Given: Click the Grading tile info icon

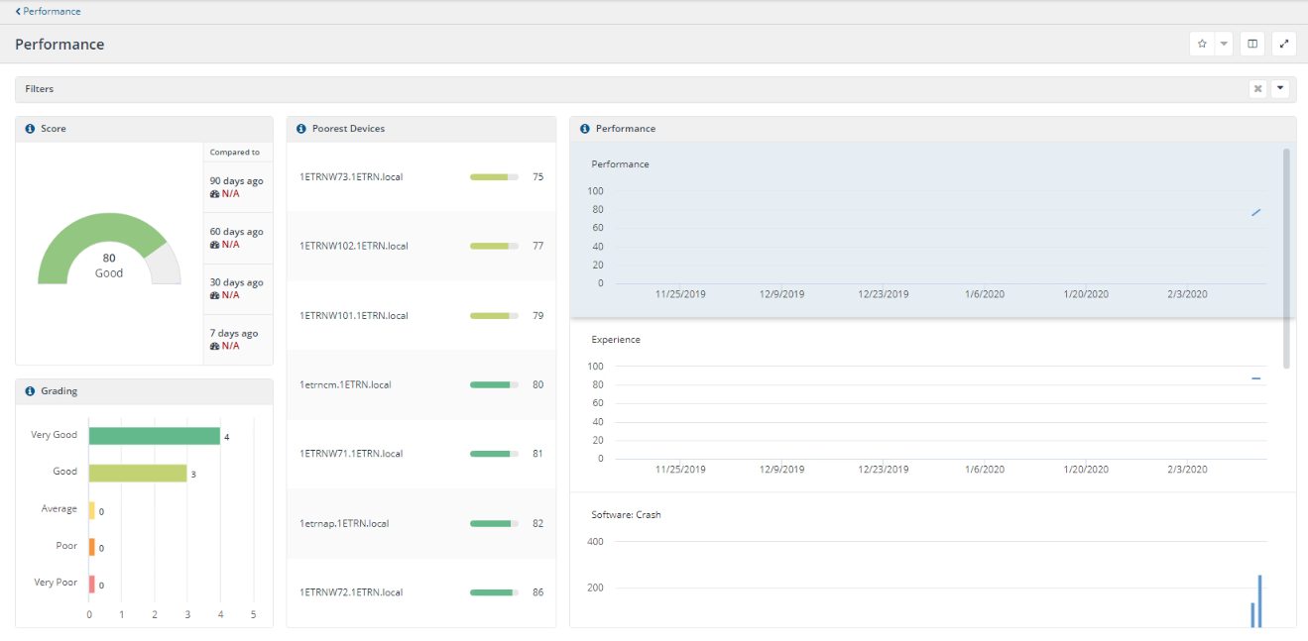Looking at the screenshot, I should click(x=30, y=391).
